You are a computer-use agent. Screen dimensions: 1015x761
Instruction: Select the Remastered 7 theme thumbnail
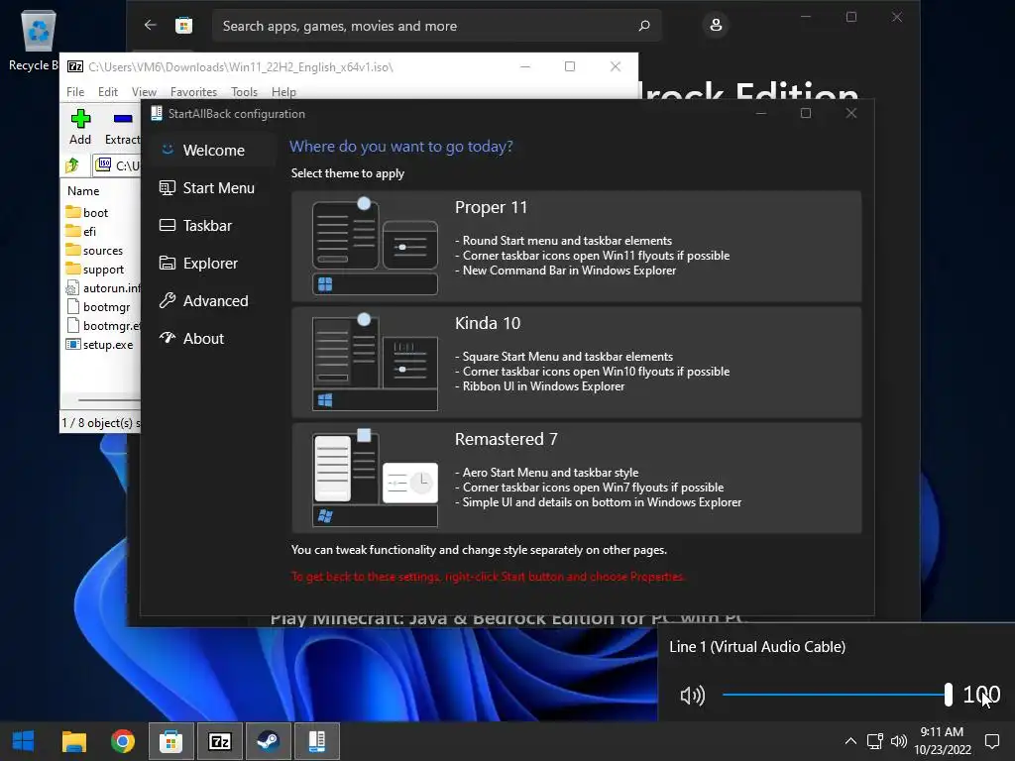(375, 479)
